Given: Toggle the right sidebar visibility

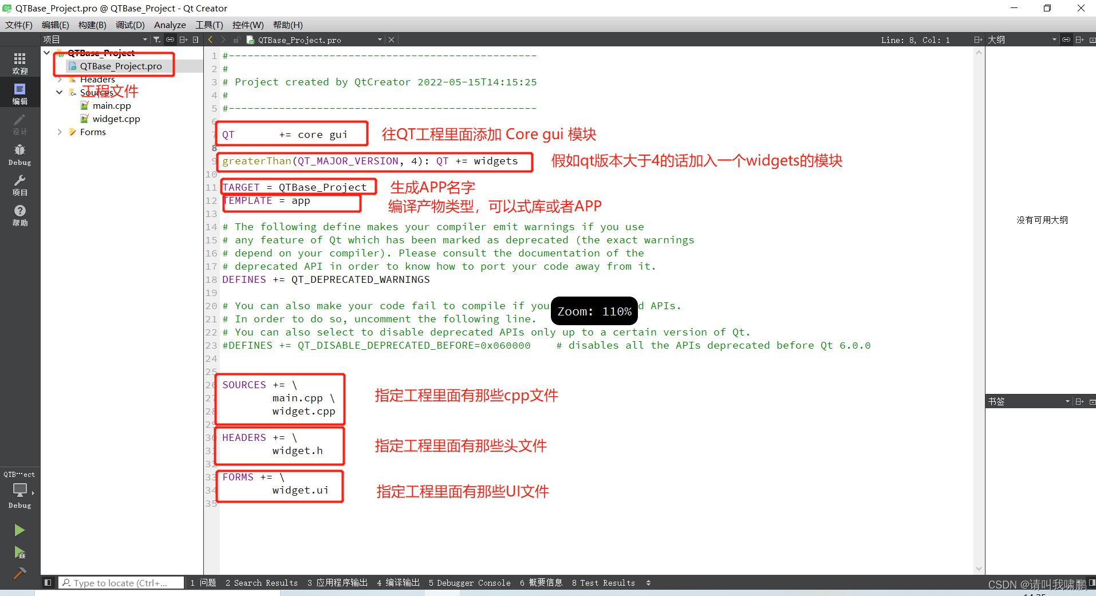Looking at the screenshot, I should point(1092,583).
